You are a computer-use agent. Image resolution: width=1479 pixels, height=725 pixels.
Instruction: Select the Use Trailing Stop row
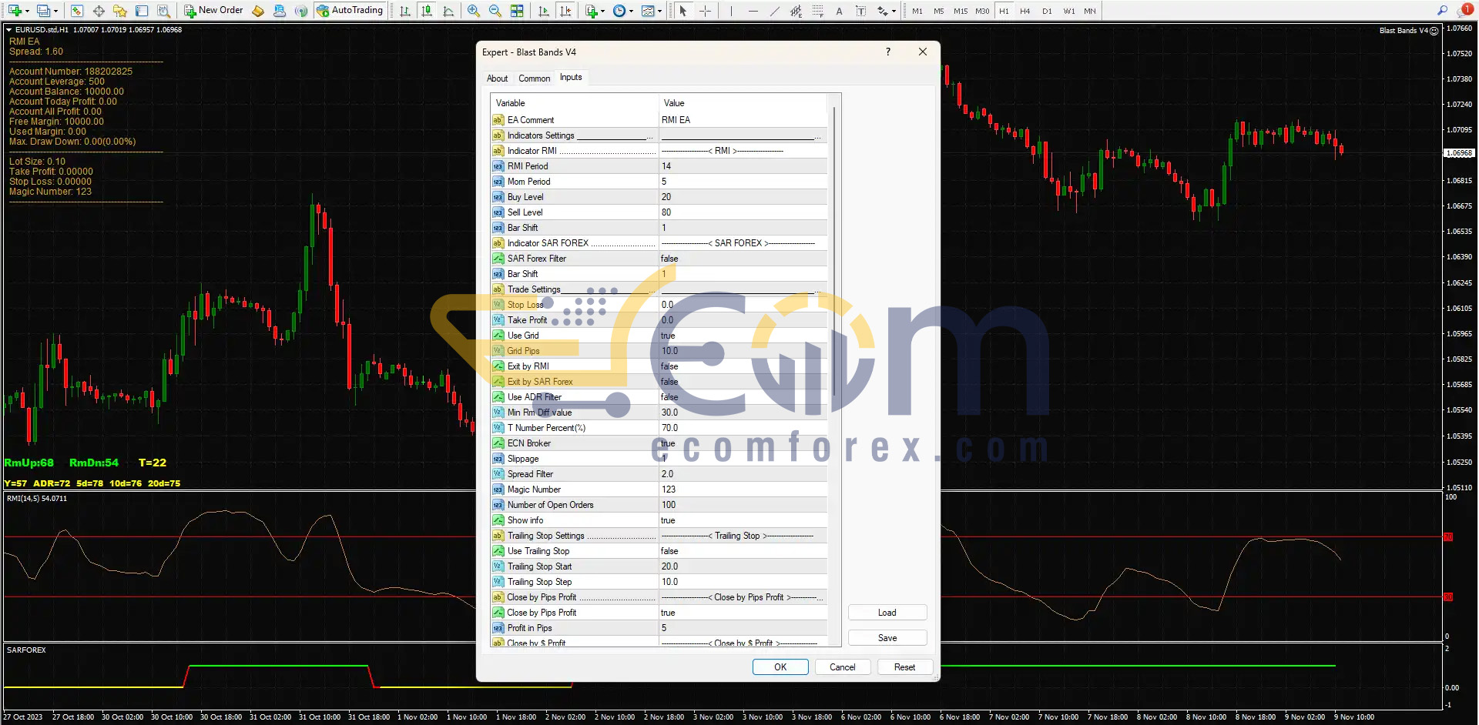click(659, 551)
